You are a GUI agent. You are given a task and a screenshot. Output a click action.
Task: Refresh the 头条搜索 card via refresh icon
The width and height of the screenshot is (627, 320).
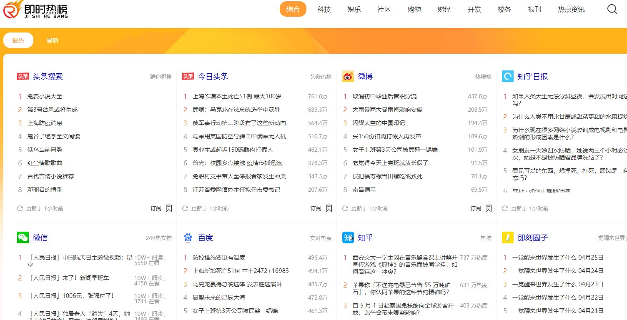click(20, 208)
